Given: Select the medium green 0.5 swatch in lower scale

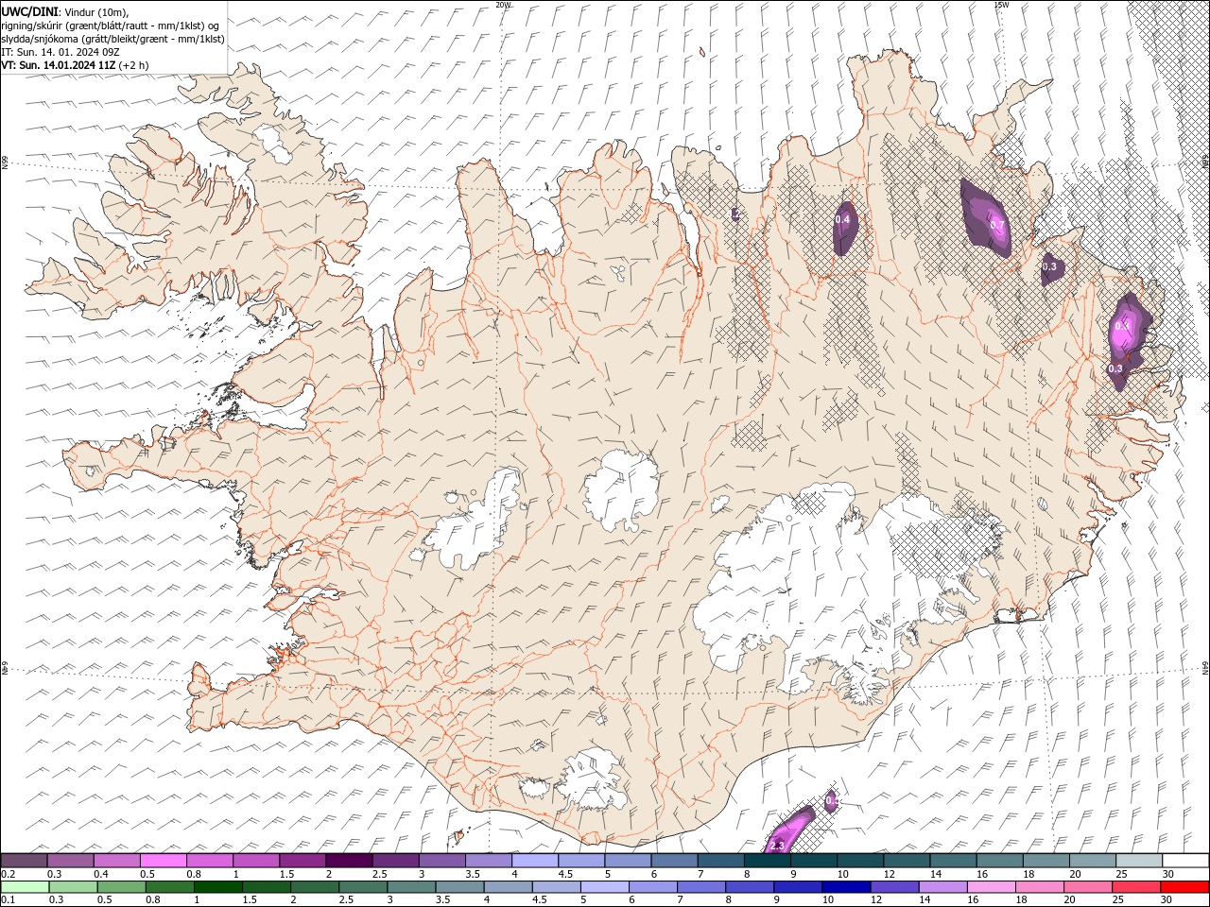Looking at the screenshot, I should (121, 887).
